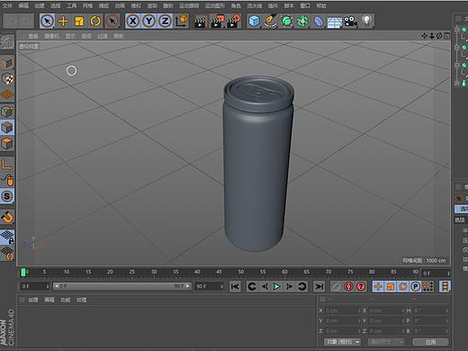
Task: Go to start of animation
Action: 235,286
